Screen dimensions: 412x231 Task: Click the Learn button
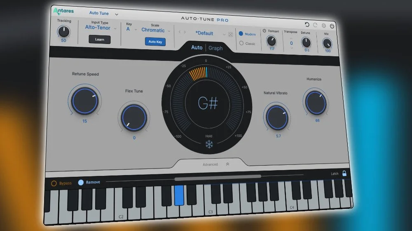(x=100, y=39)
